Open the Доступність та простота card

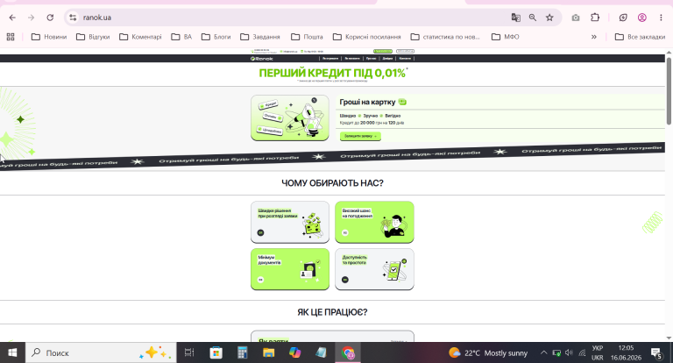[374, 269]
